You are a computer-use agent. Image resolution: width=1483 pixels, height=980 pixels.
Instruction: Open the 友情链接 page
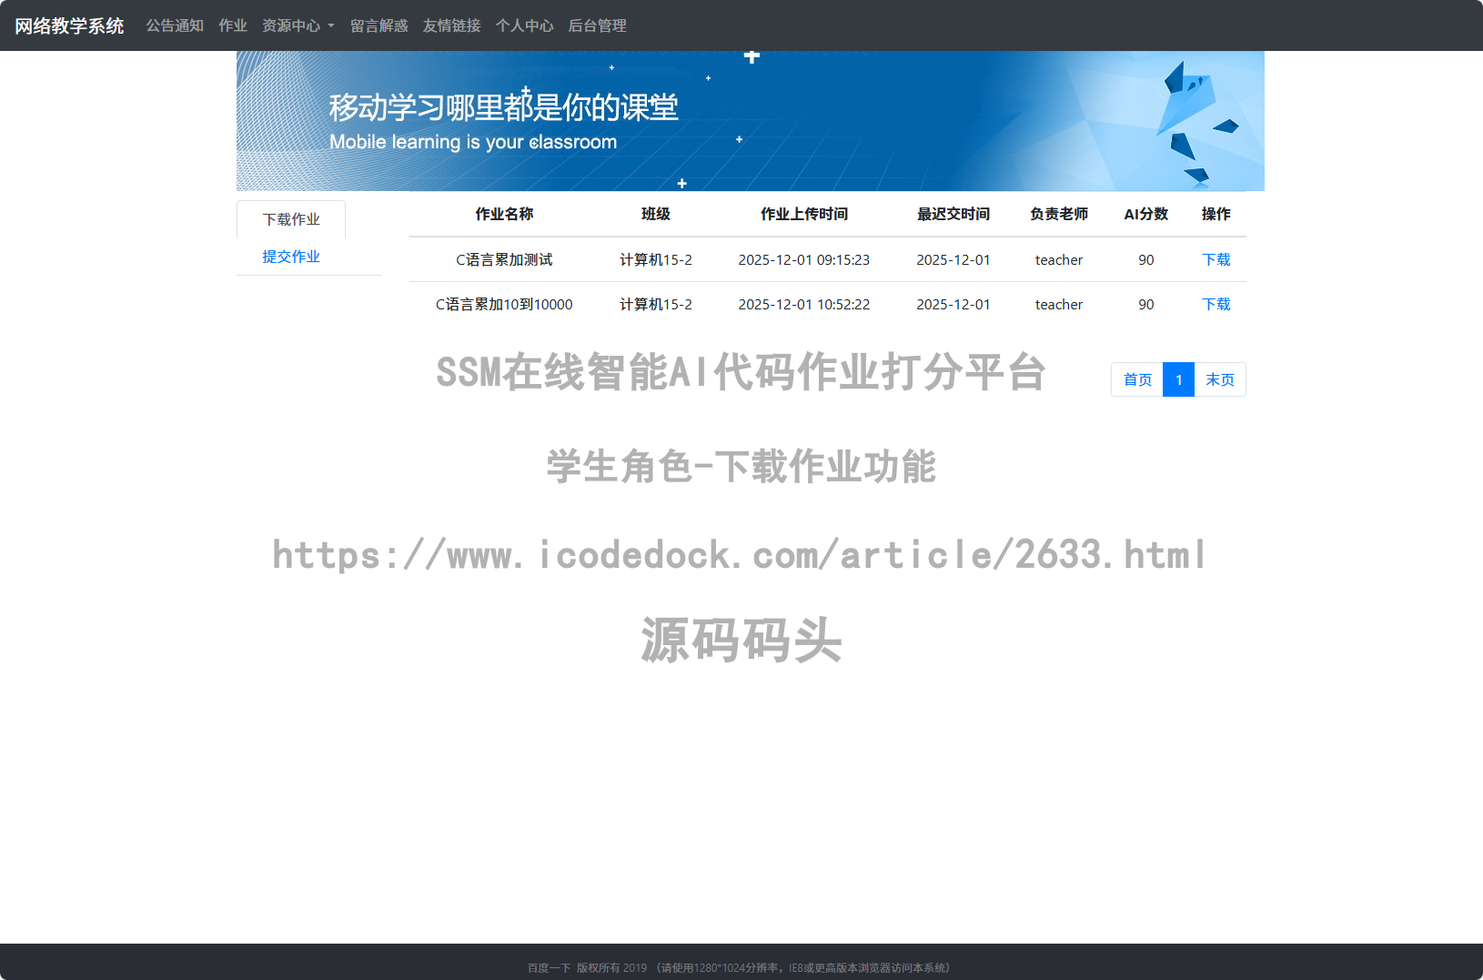click(450, 25)
